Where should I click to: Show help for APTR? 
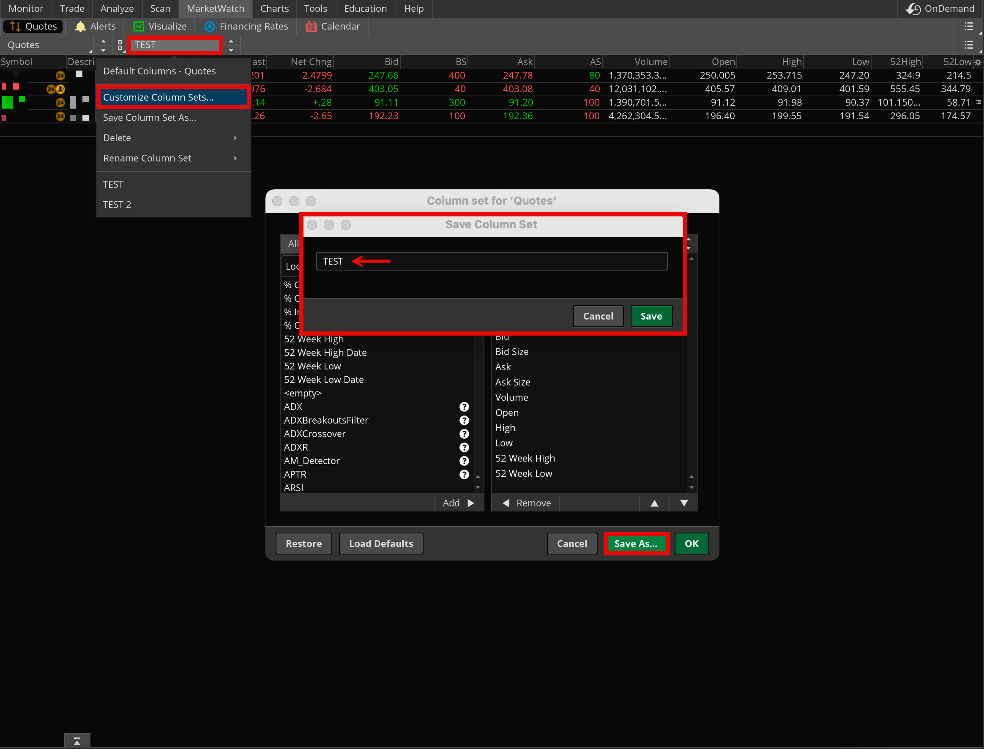tap(464, 474)
